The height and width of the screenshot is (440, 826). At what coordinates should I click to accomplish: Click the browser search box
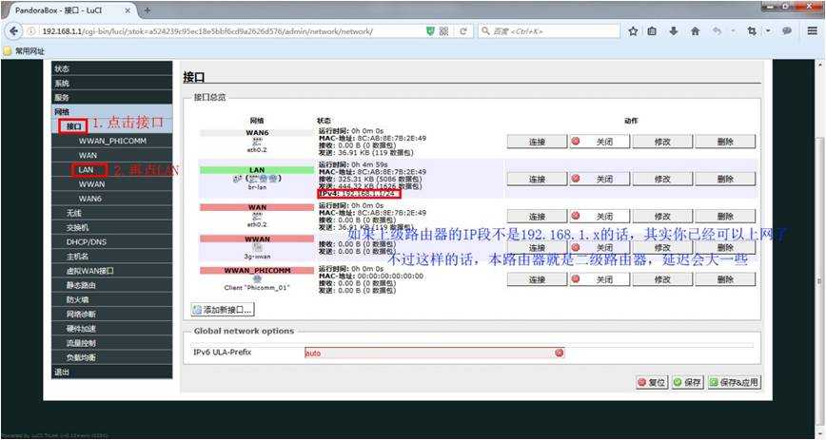click(x=549, y=31)
